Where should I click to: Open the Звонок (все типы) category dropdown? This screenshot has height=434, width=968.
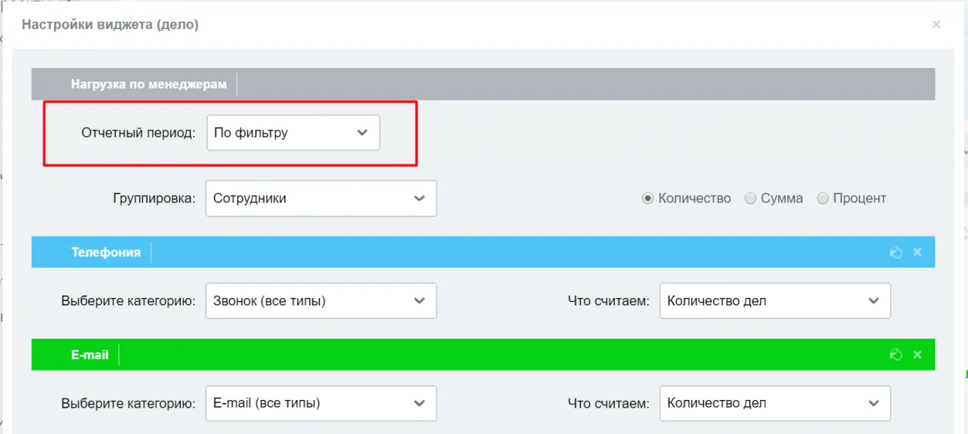(x=321, y=301)
